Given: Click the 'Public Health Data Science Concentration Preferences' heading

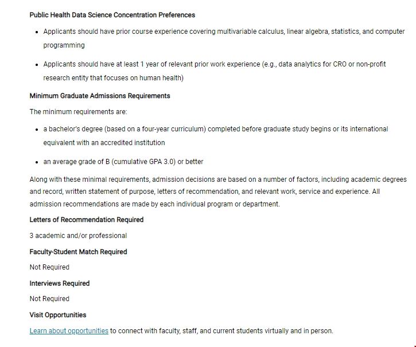Looking at the screenshot, I should (x=112, y=15).
